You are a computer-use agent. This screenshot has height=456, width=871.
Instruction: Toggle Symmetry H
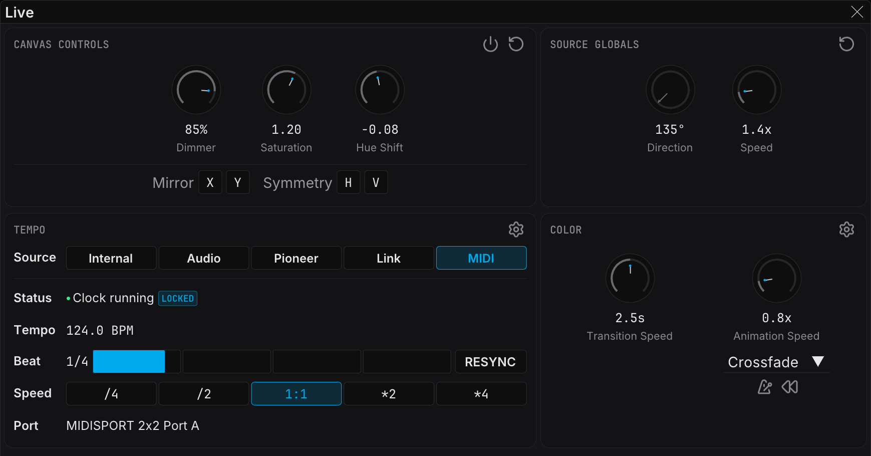point(349,182)
